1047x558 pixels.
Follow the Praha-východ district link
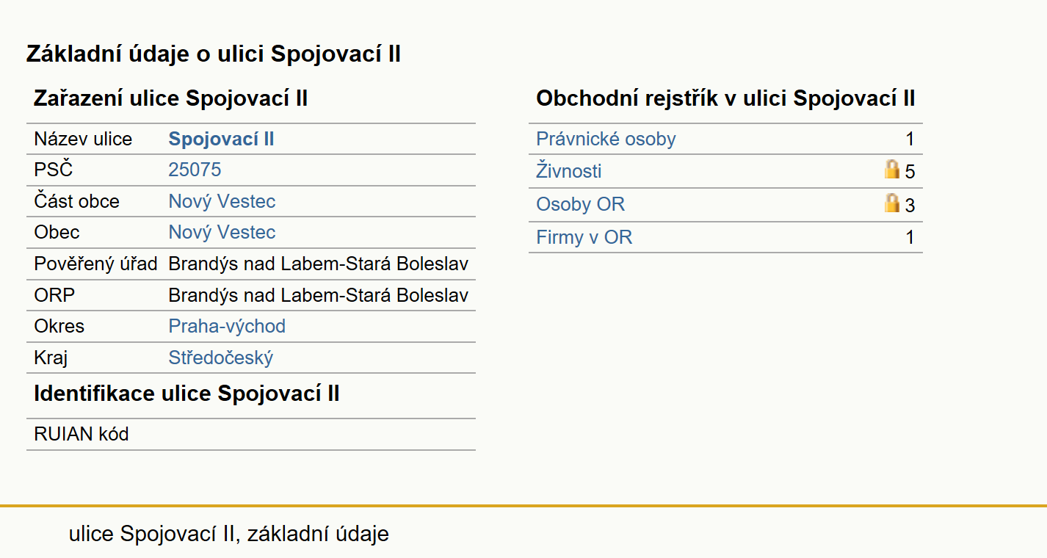click(227, 326)
